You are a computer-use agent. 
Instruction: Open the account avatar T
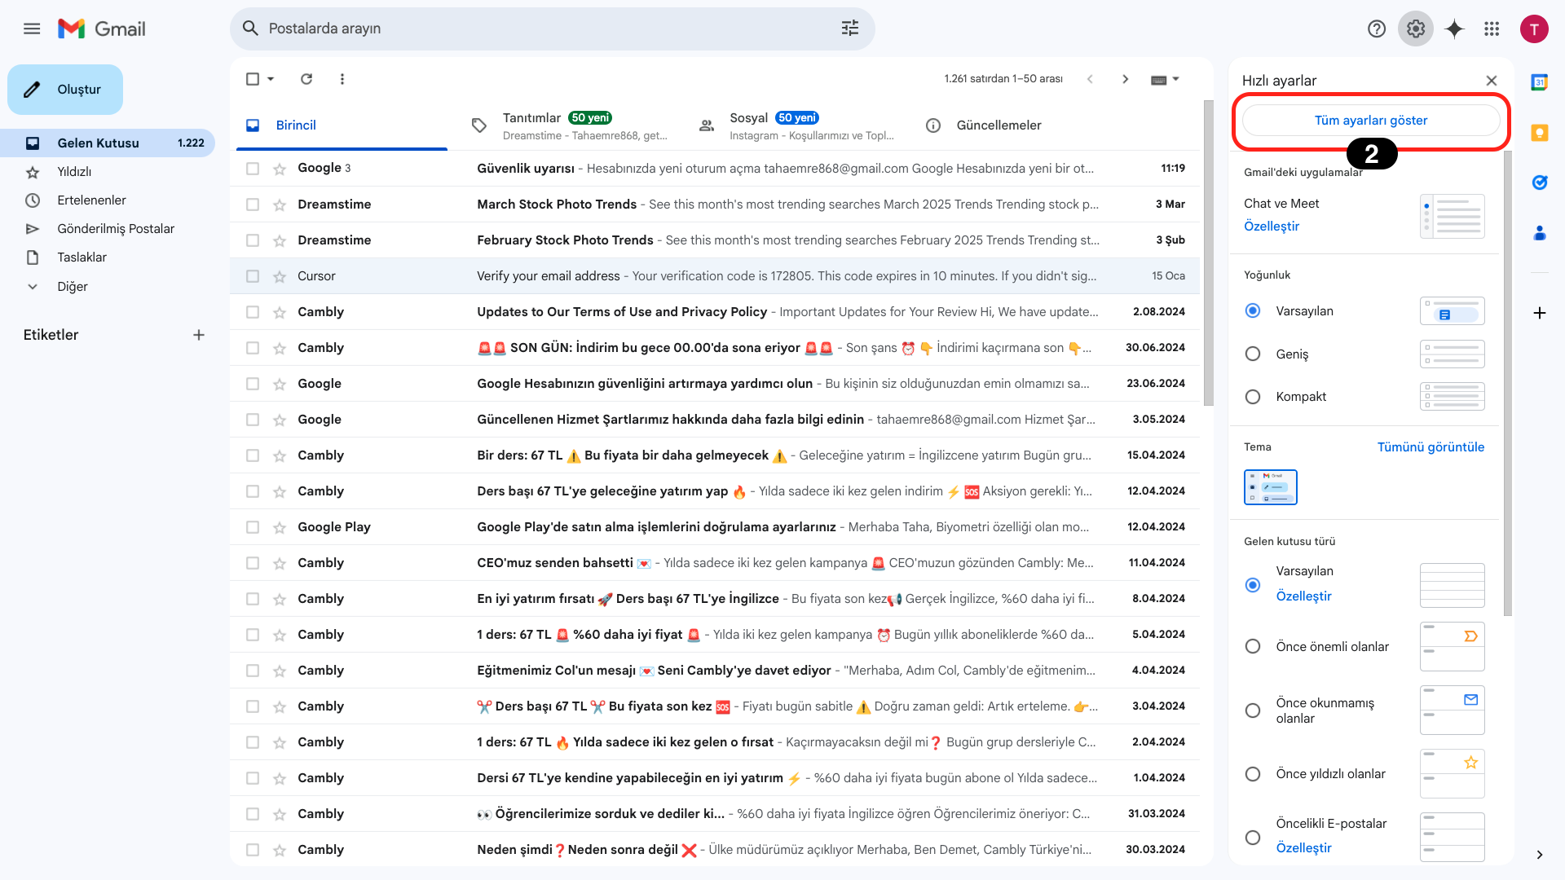click(1534, 29)
